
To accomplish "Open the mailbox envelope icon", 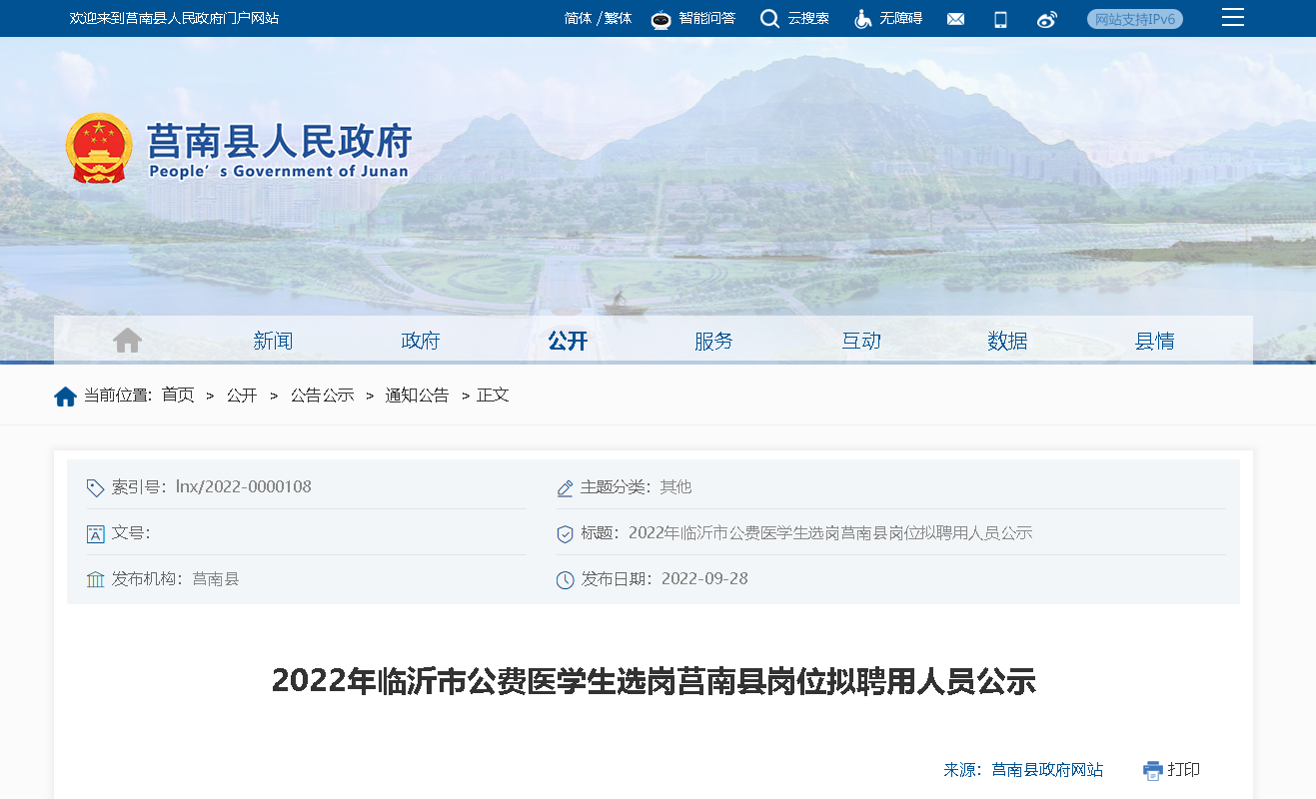I will (955, 19).
